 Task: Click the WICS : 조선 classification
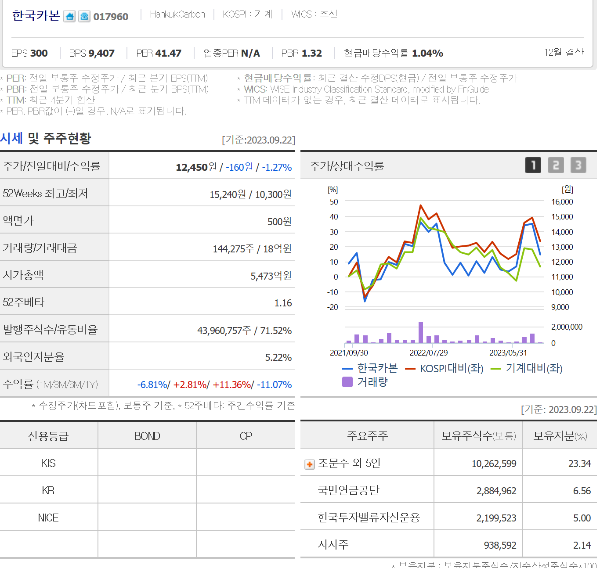pyautogui.click(x=314, y=14)
